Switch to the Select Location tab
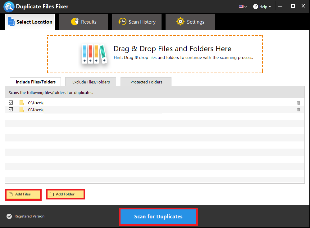The image size is (310, 228). (30, 22)
